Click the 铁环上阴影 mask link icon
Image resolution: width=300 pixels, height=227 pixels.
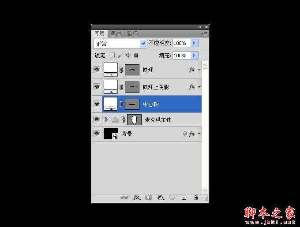pyautogui.click(x=121, y=87)
